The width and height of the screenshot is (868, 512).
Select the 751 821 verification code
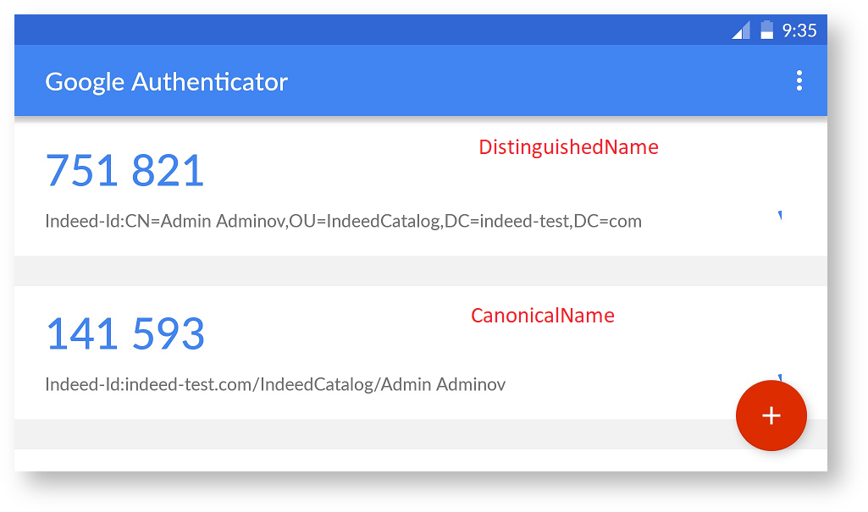point(124,171)
